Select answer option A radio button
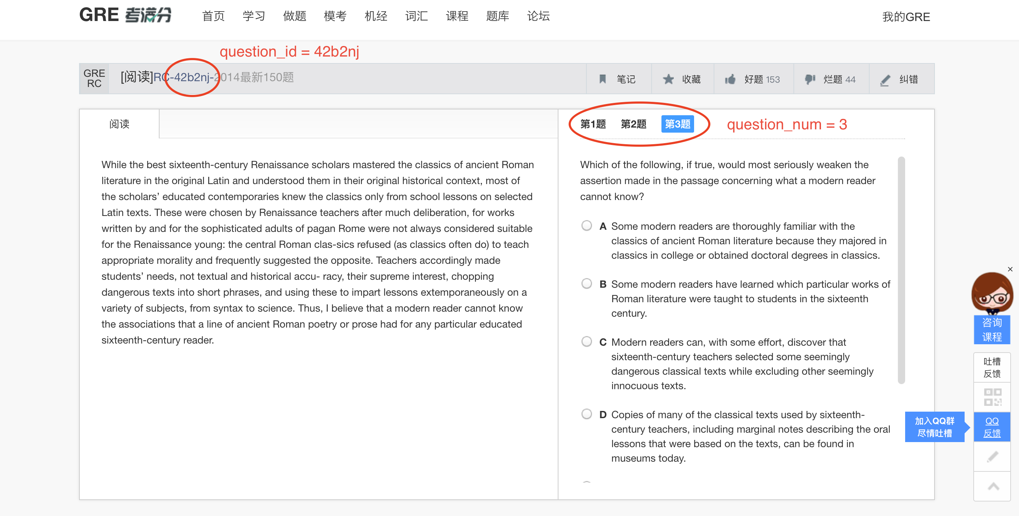The image size is (1019, 516). [587, 226]
